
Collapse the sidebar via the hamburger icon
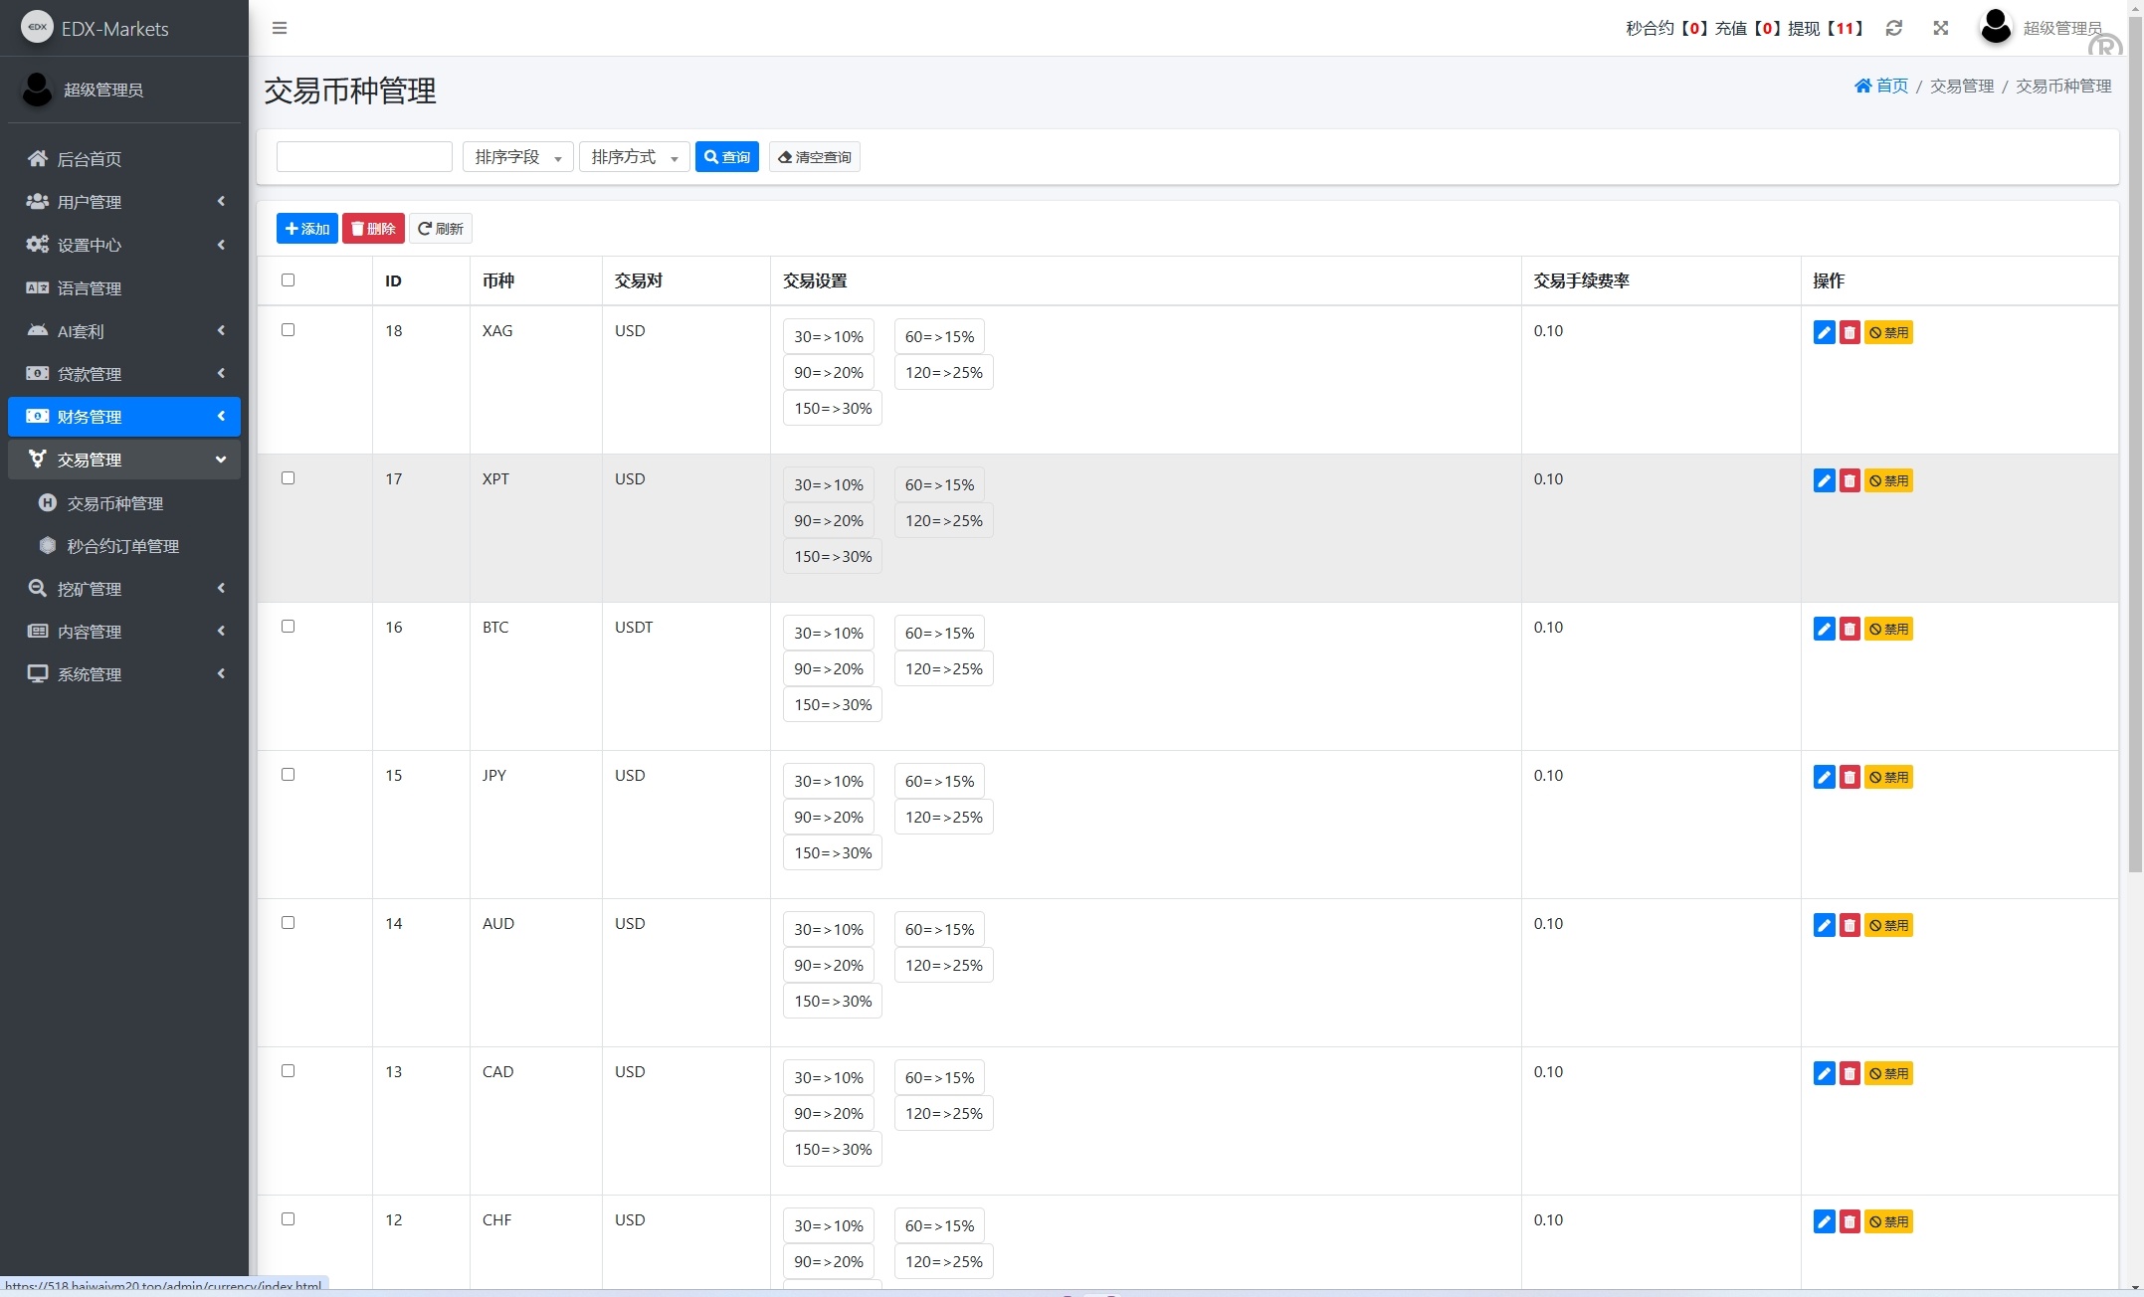point(280,28)
